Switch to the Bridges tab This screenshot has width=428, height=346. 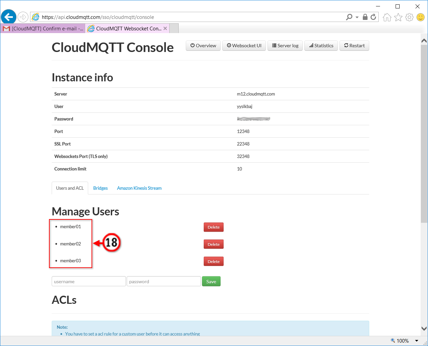[100, 188]
